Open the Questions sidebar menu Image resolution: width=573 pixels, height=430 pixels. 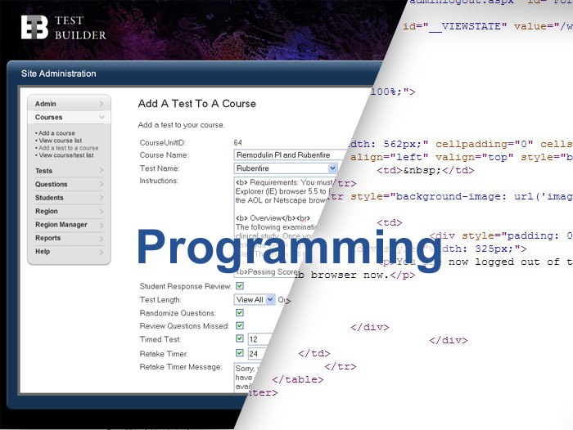tap(69, 184)
